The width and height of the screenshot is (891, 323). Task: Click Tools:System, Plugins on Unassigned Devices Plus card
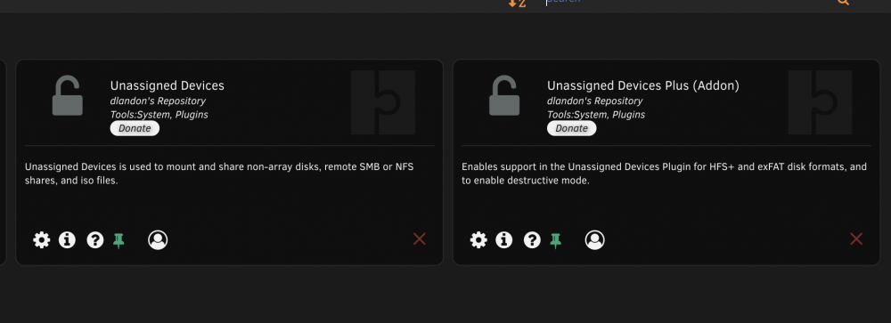pyautogui.click(x=596, y=115)
